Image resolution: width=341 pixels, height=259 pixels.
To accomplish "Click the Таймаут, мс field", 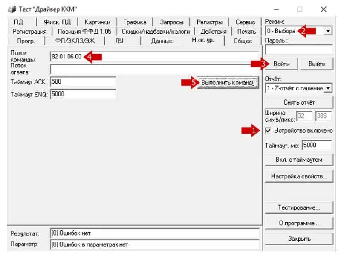I will point(317,145).
